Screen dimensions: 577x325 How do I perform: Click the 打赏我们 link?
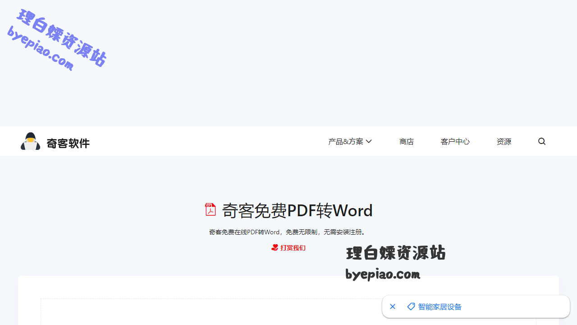[x=288, y=248]
